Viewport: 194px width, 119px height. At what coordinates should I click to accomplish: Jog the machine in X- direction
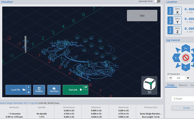pyautogui.click(x=176, y=58)
